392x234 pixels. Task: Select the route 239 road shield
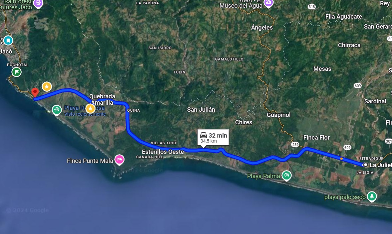click(x=295, y=145)
